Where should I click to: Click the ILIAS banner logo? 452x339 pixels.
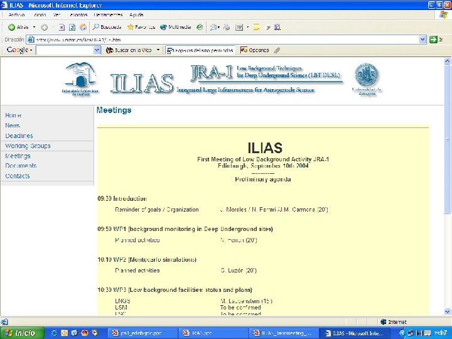(141, 83)
